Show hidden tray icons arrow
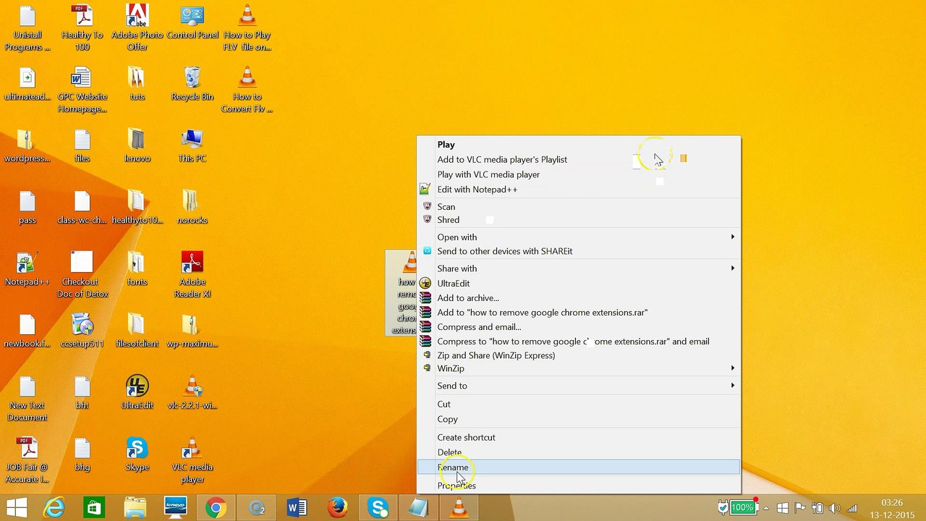Viewport: 926px width, 521px height. [x=766, y=508]
